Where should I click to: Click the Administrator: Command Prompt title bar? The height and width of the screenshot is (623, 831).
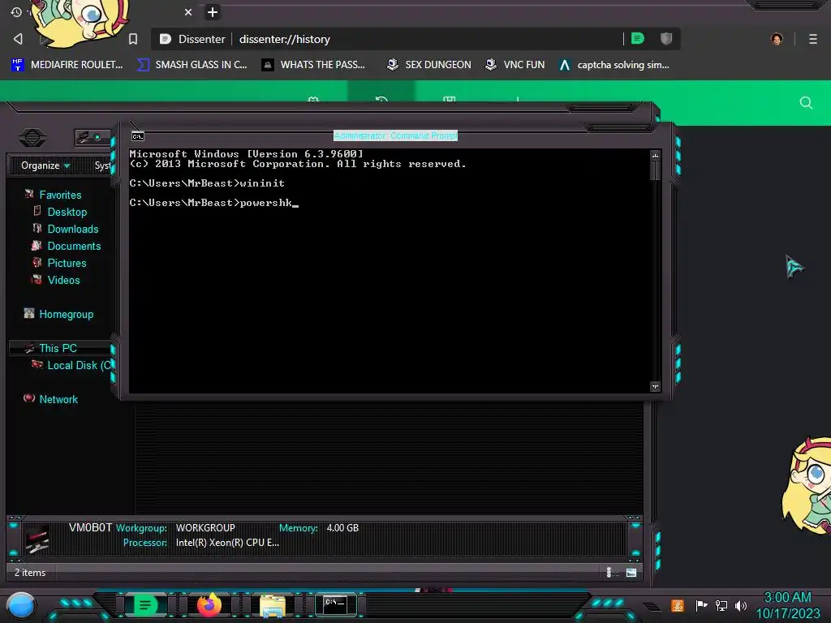click(395, 135)
